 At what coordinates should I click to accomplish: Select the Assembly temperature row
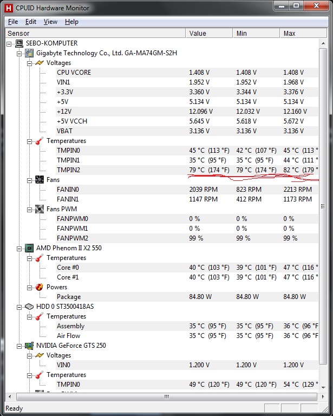187,326
